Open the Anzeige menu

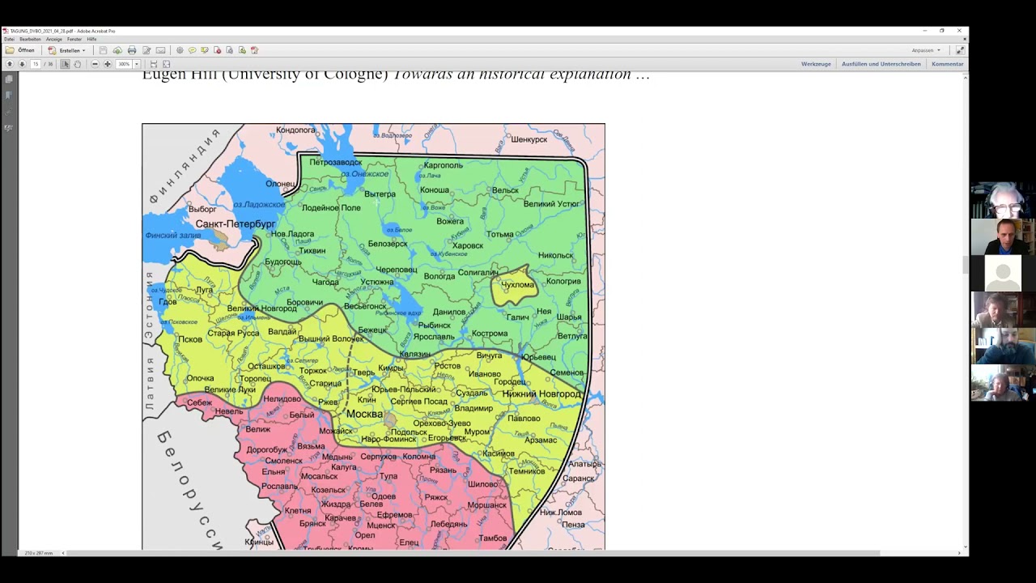pos(54,39)
